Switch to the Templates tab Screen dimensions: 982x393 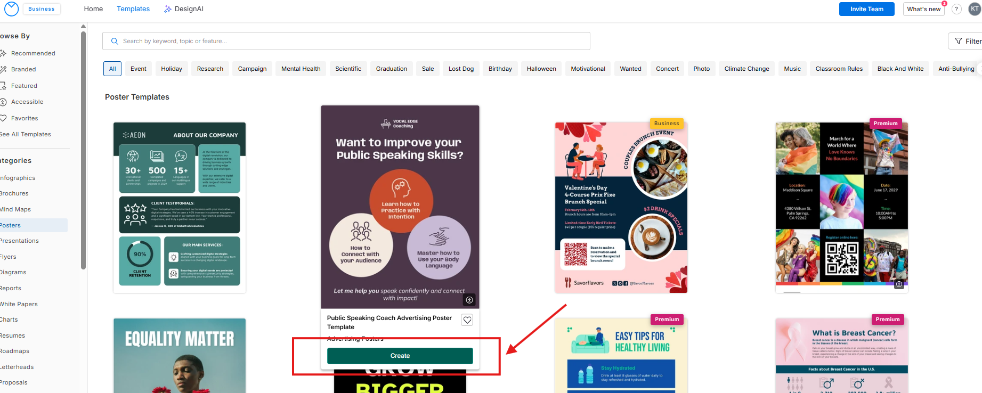tap(133, 9)
